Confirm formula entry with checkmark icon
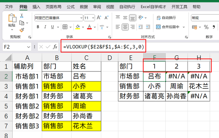Screen dimensions: 219x138 click(48, 47)
